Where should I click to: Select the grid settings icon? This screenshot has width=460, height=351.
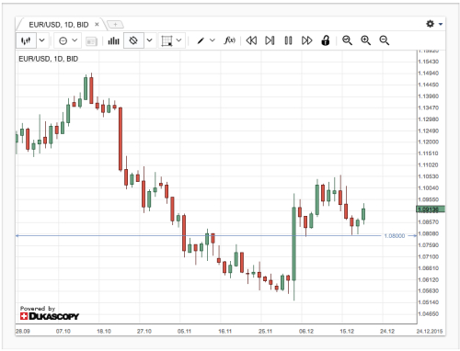[x=167, y=40]
